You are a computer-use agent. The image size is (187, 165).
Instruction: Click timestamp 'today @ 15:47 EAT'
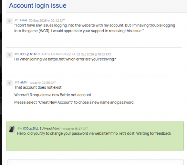coord(75,129)
